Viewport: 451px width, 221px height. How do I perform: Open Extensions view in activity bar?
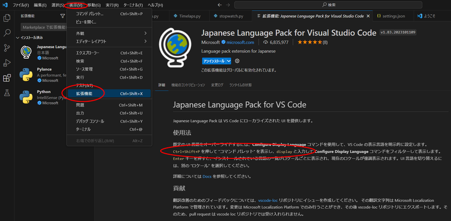coord(7,78)
